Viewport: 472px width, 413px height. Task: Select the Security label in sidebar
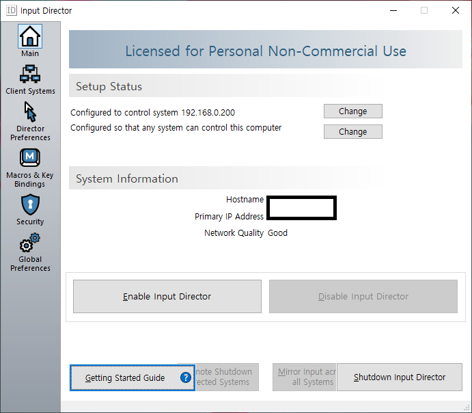pos(30,222)
